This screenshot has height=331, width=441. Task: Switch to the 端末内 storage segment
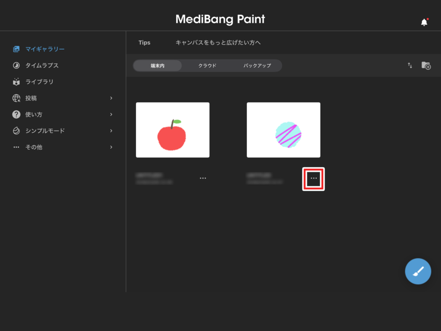coord(158,66)
